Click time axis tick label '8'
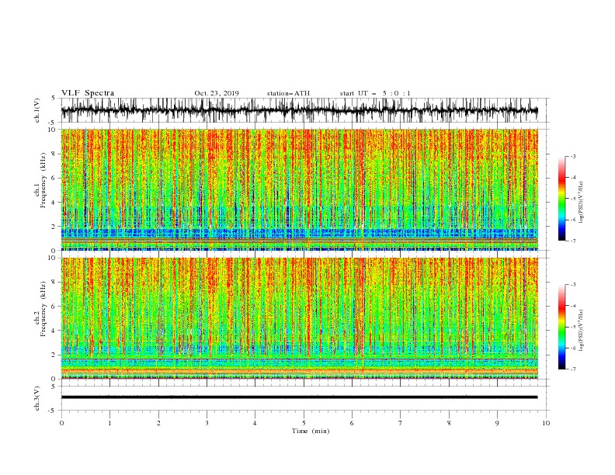Image resolution: width=615 pixels, height=475 pixels. (x=449, y=423)
